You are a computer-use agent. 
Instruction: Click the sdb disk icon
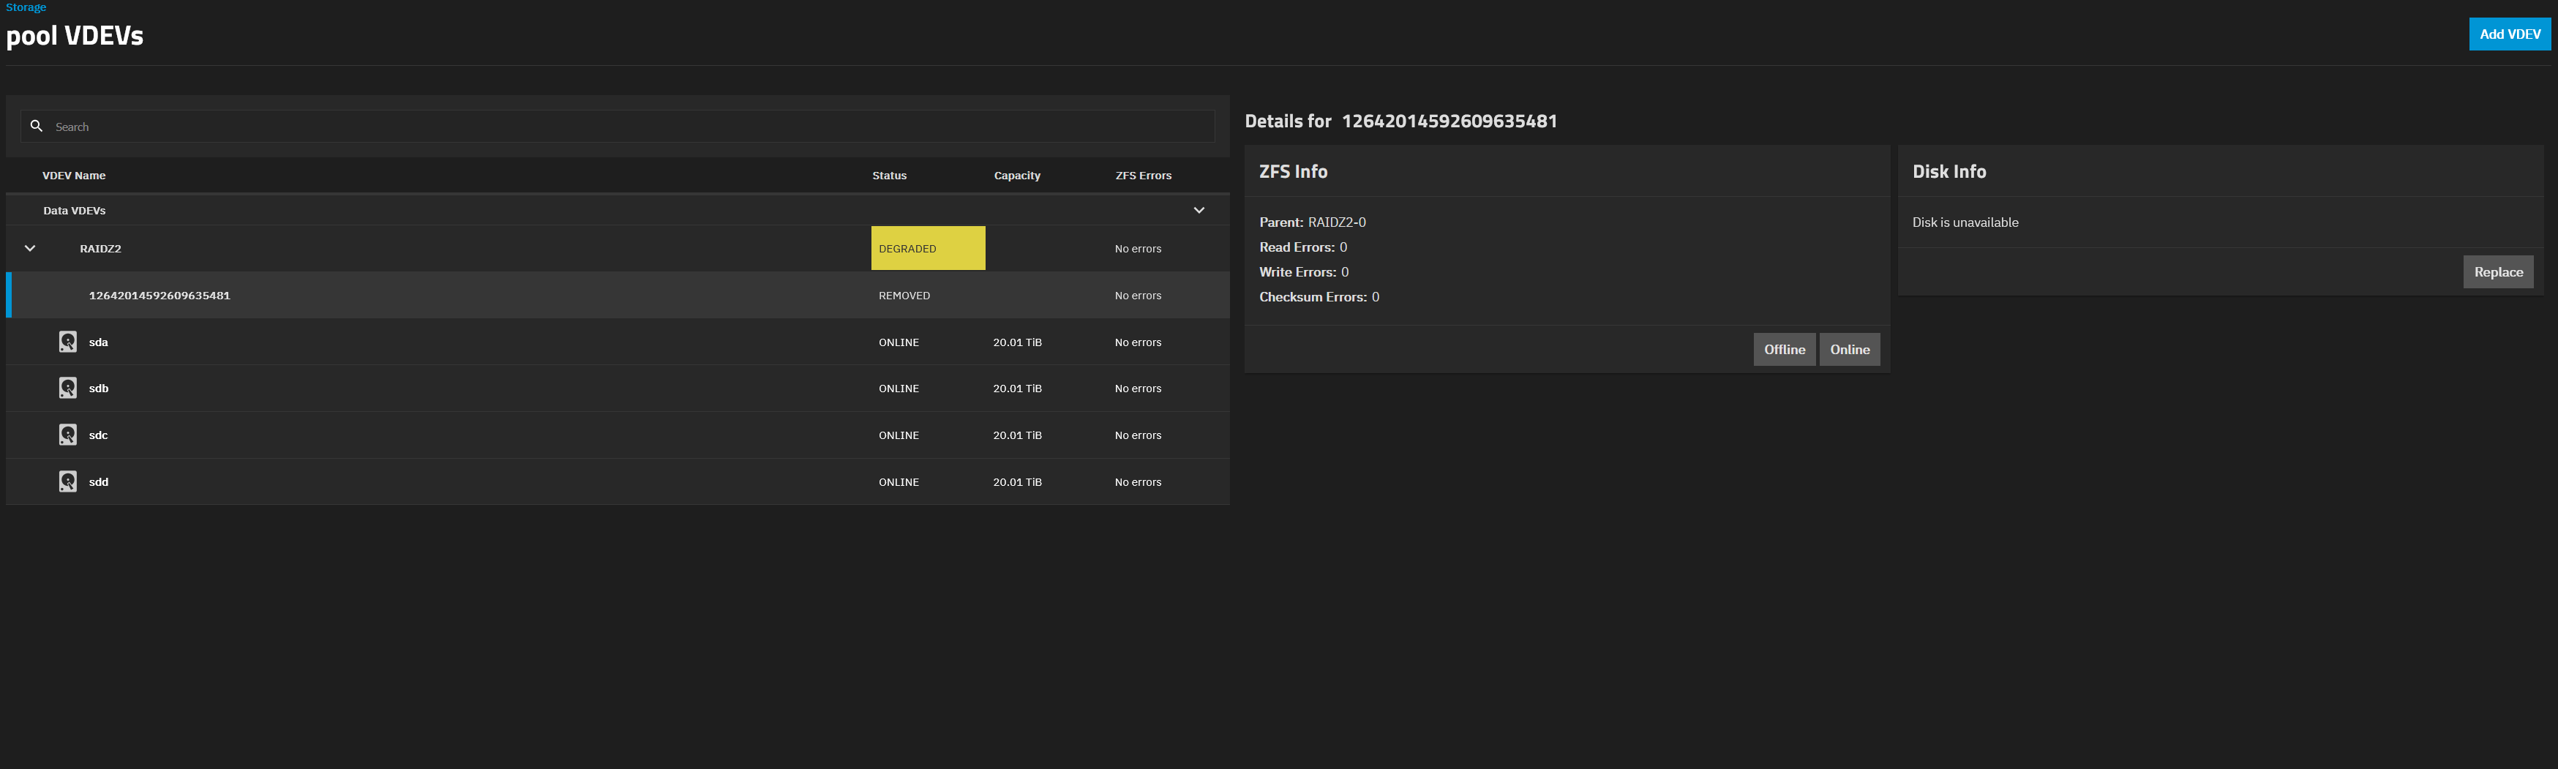(x=67, y=388)
